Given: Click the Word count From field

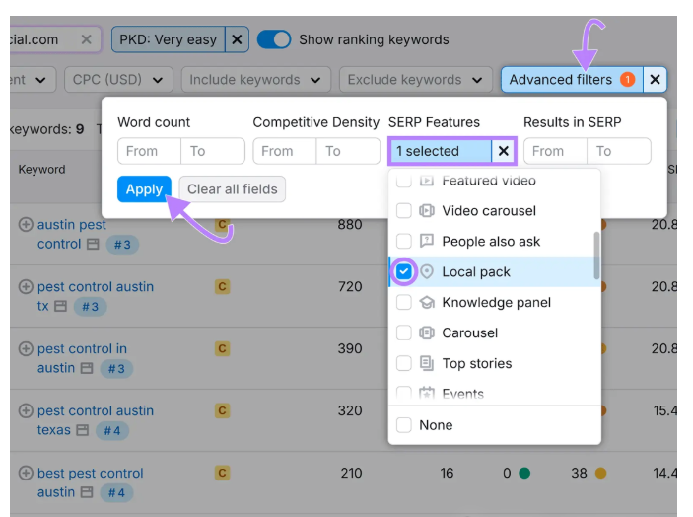Looking at the screenshot, I should click(x=149, y=151).
